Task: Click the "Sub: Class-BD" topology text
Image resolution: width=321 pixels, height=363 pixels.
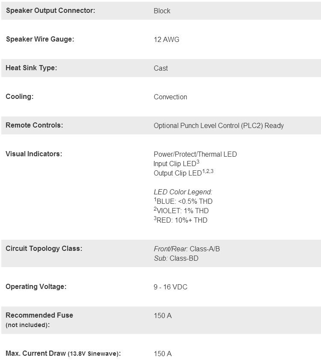Action: (176, 259)
